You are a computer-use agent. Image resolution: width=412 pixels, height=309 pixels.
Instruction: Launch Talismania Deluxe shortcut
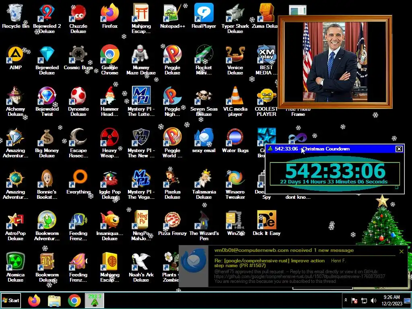(204, 184)
